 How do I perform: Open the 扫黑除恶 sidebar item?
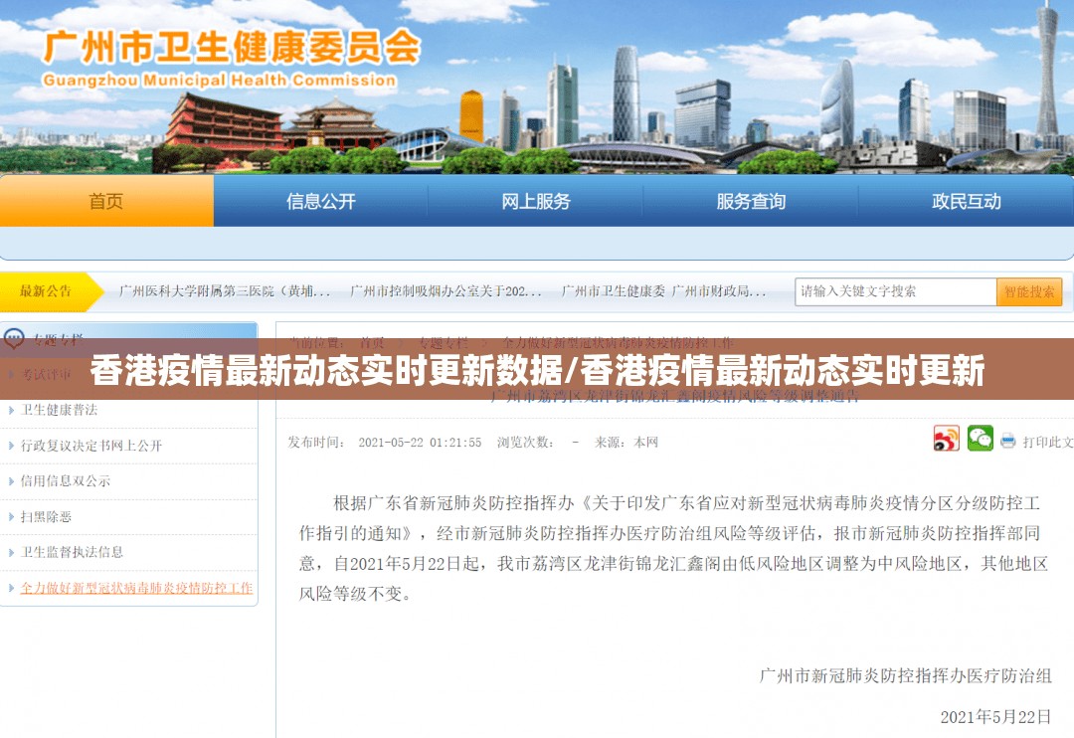pos(46,516)
